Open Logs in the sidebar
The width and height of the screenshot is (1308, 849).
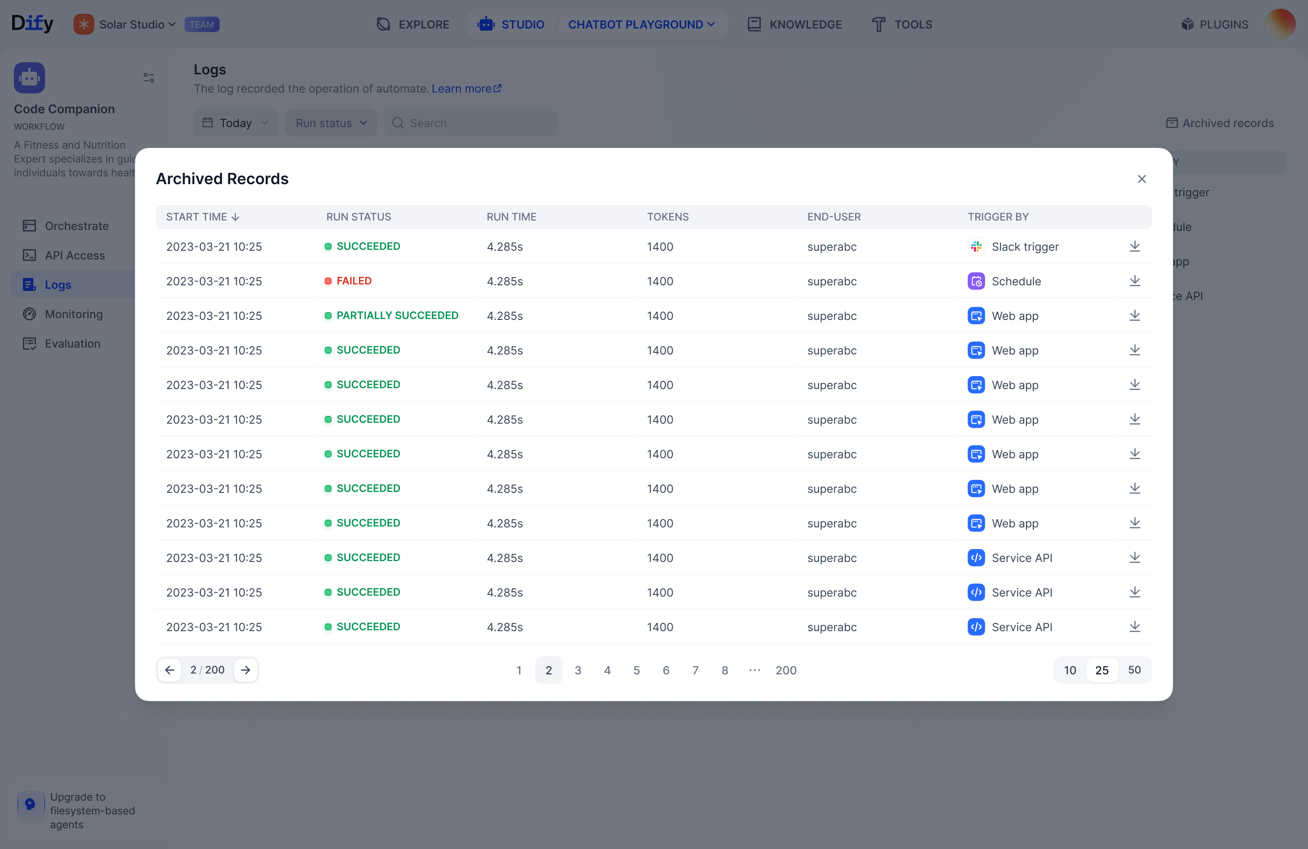(x=73, y=284)
